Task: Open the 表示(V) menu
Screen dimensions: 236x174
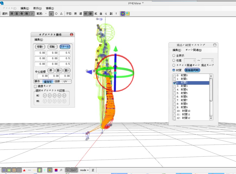Action: (37, 8)
